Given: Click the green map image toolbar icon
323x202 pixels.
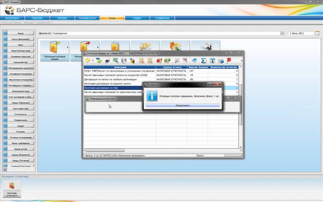Looking at the screenshot, I should tap(115, 60).
